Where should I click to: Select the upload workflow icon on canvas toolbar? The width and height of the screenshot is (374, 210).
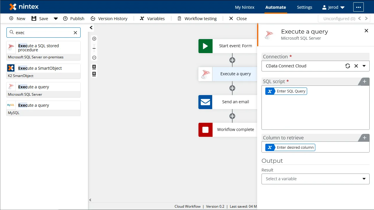click(94, 74)
